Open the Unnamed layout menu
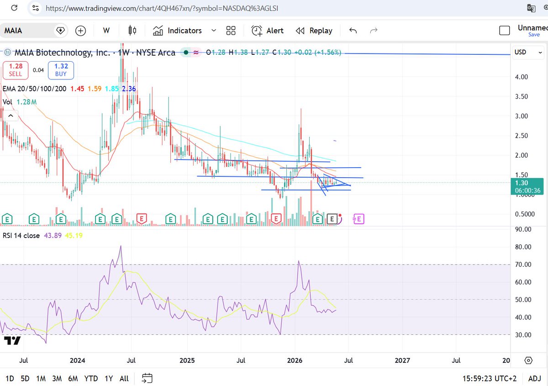Image resolution: width=548 pixels, height=386 pixels. (x=532, y=28)
